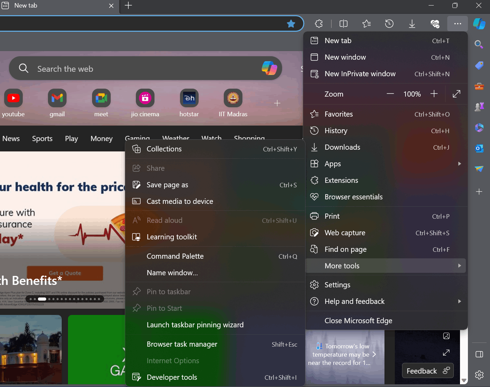Open browsing History from the toolbar
This screenshot has height=387, width=490.
point(389,23)
